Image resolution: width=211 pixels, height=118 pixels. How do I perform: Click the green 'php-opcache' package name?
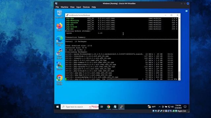coord(72,23)
